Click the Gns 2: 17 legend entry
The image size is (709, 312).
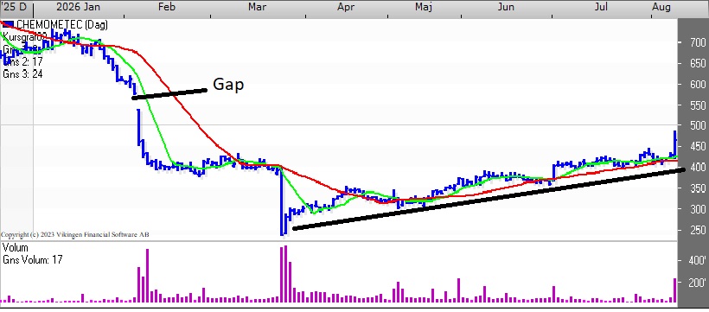[x=22, y=61]
